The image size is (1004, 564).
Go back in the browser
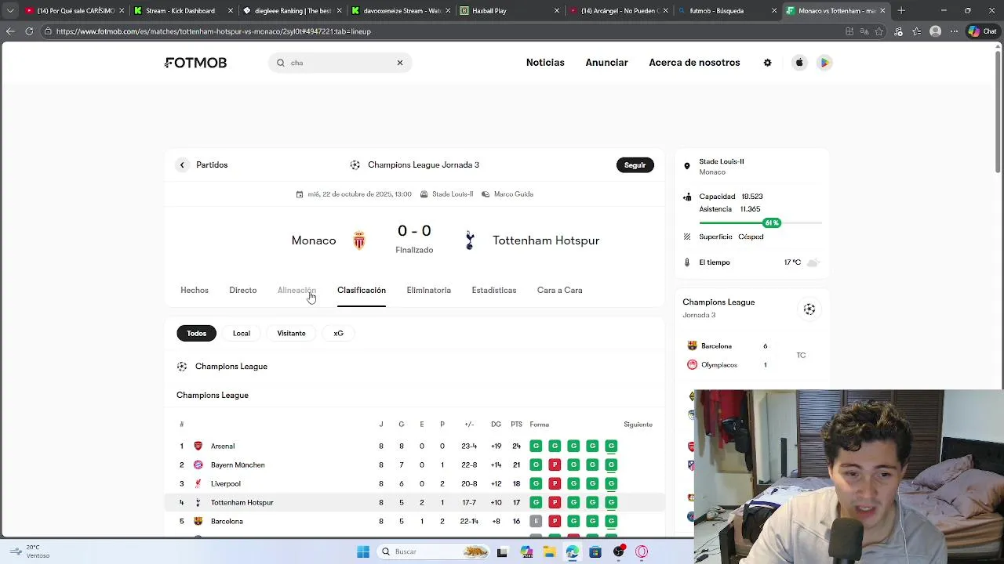(10, 31)
